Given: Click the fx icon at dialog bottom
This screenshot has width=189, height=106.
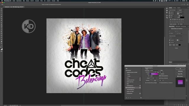Looking at the screenshot, I should pos(126,98).
